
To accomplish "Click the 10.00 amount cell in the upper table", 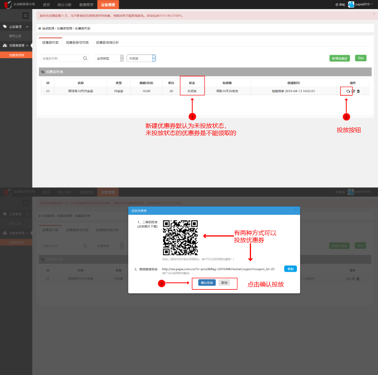I will [x=146, y=91].
